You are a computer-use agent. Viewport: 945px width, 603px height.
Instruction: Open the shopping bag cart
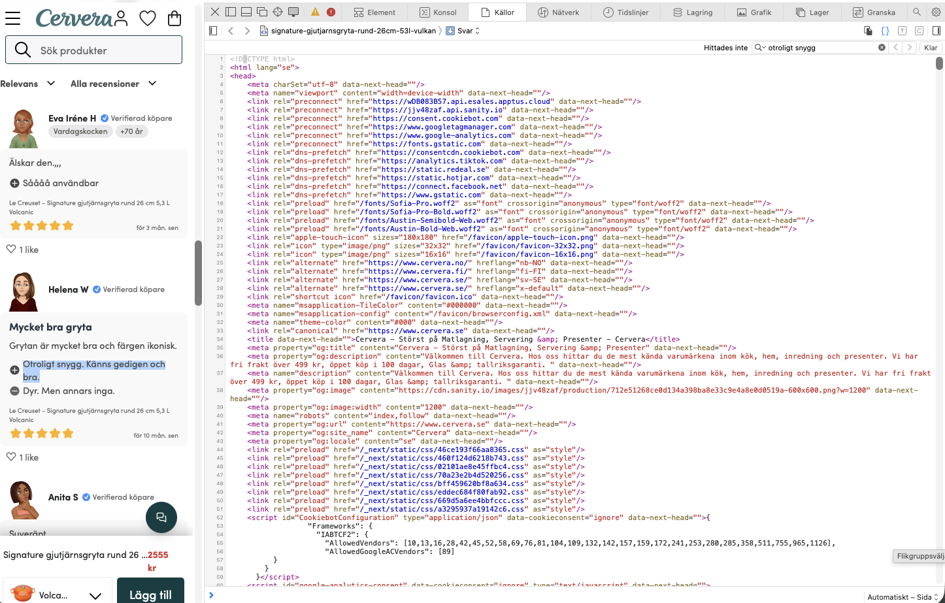click(x=174, y=18)
